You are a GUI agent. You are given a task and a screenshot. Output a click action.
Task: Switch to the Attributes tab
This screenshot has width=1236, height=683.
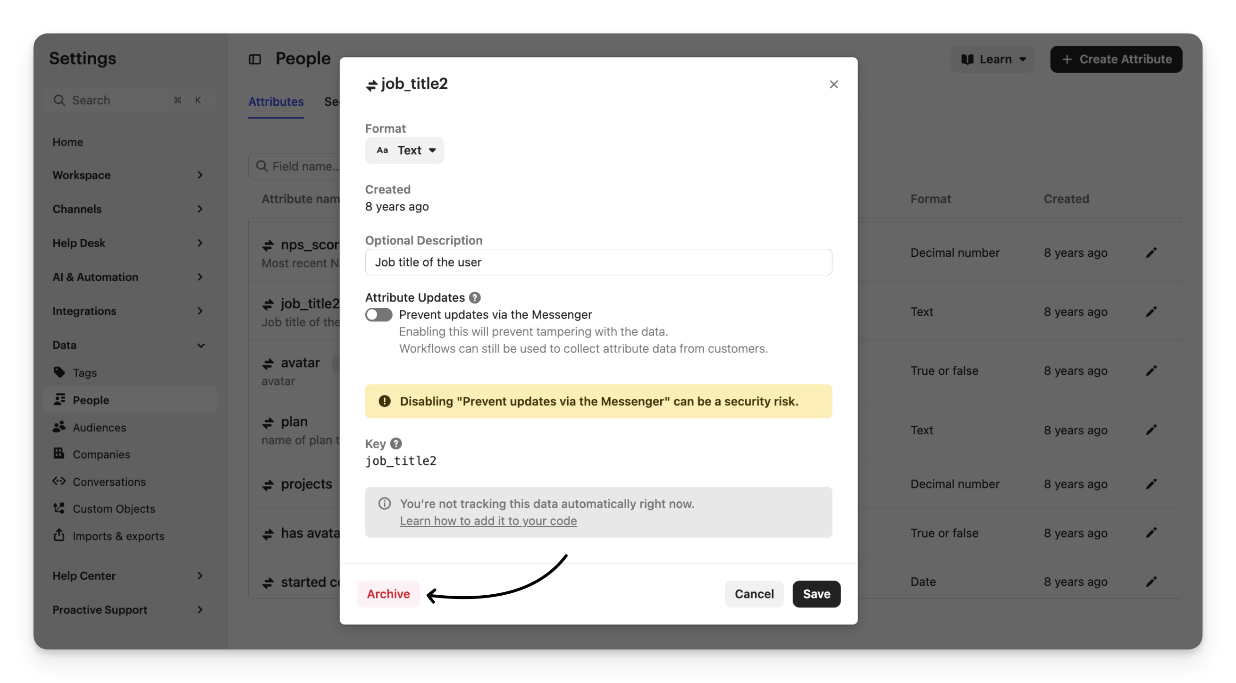click(x=276, y=102)
